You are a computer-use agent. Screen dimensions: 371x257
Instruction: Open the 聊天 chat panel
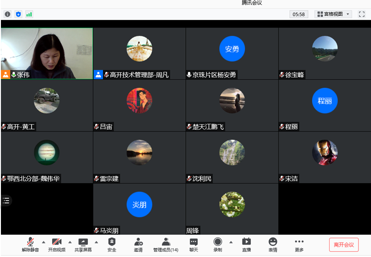(194, 244)
